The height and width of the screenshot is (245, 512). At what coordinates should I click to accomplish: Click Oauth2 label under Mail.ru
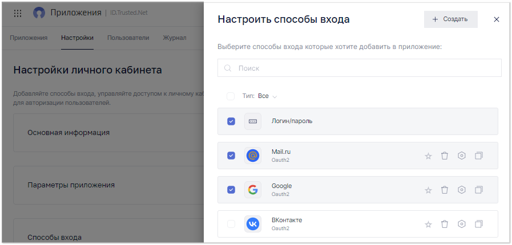coord(280,160)
